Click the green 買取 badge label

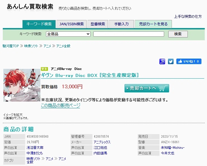[x=44, y=69]
